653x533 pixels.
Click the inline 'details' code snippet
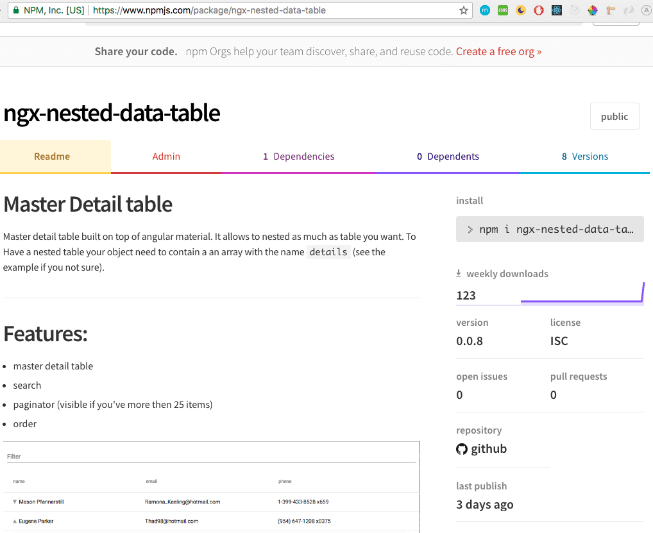coord(328,252)
